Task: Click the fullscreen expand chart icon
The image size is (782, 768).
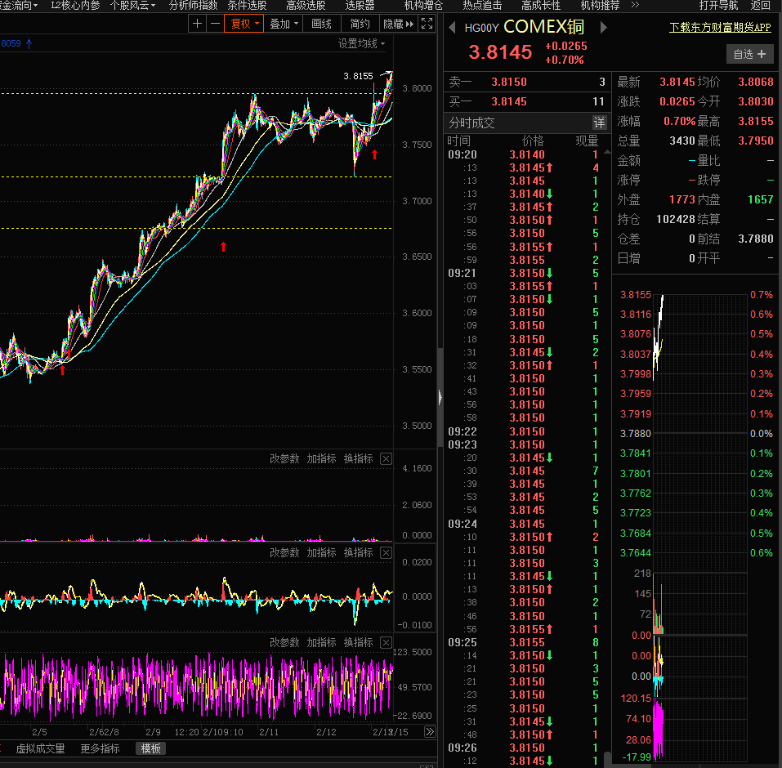Action: (x=427, y=24)
